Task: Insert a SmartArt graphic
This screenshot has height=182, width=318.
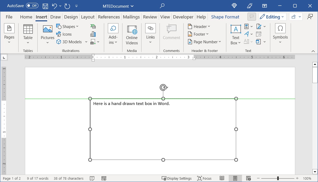Action: coord(93,26)
